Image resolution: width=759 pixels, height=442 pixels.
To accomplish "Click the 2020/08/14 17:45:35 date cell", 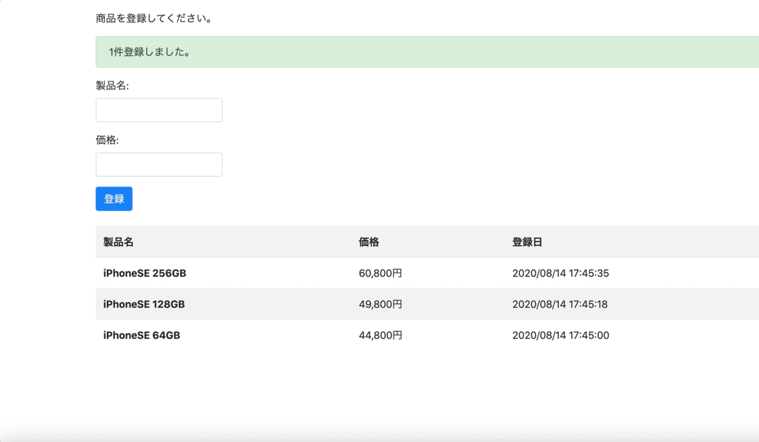I will click(560, 273).
